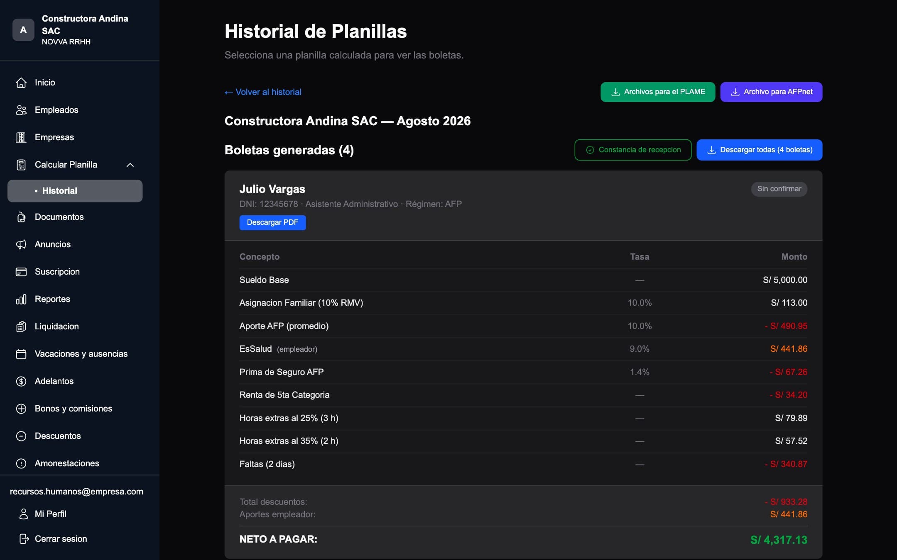The height and width of the screenshot is (560, 897).
Task: Click the Faltas (2 dias) row label
Action: (267, 464)
